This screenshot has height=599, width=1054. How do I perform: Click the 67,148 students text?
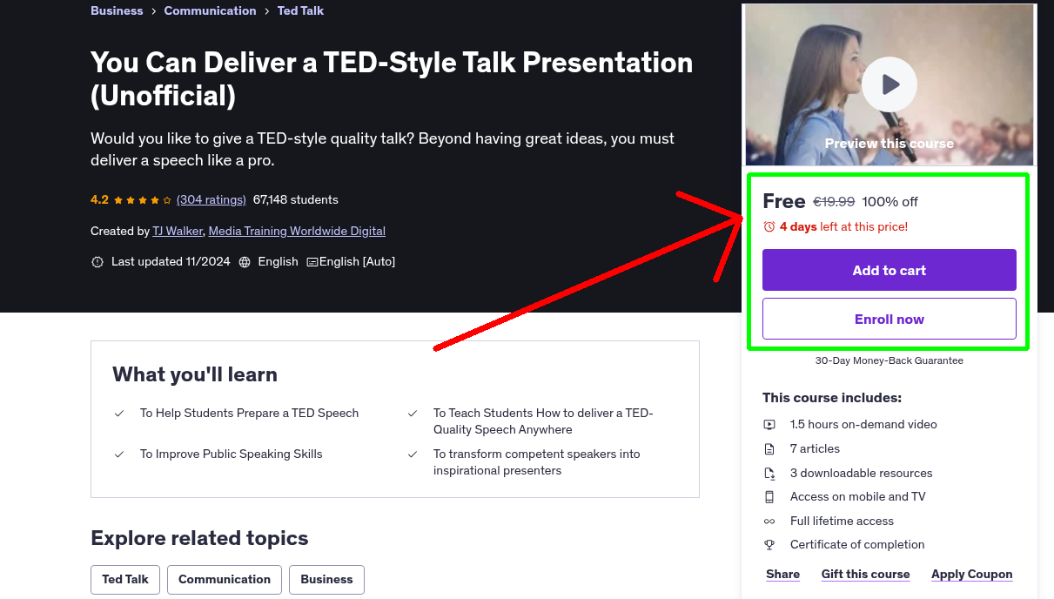tap(296, 199)
